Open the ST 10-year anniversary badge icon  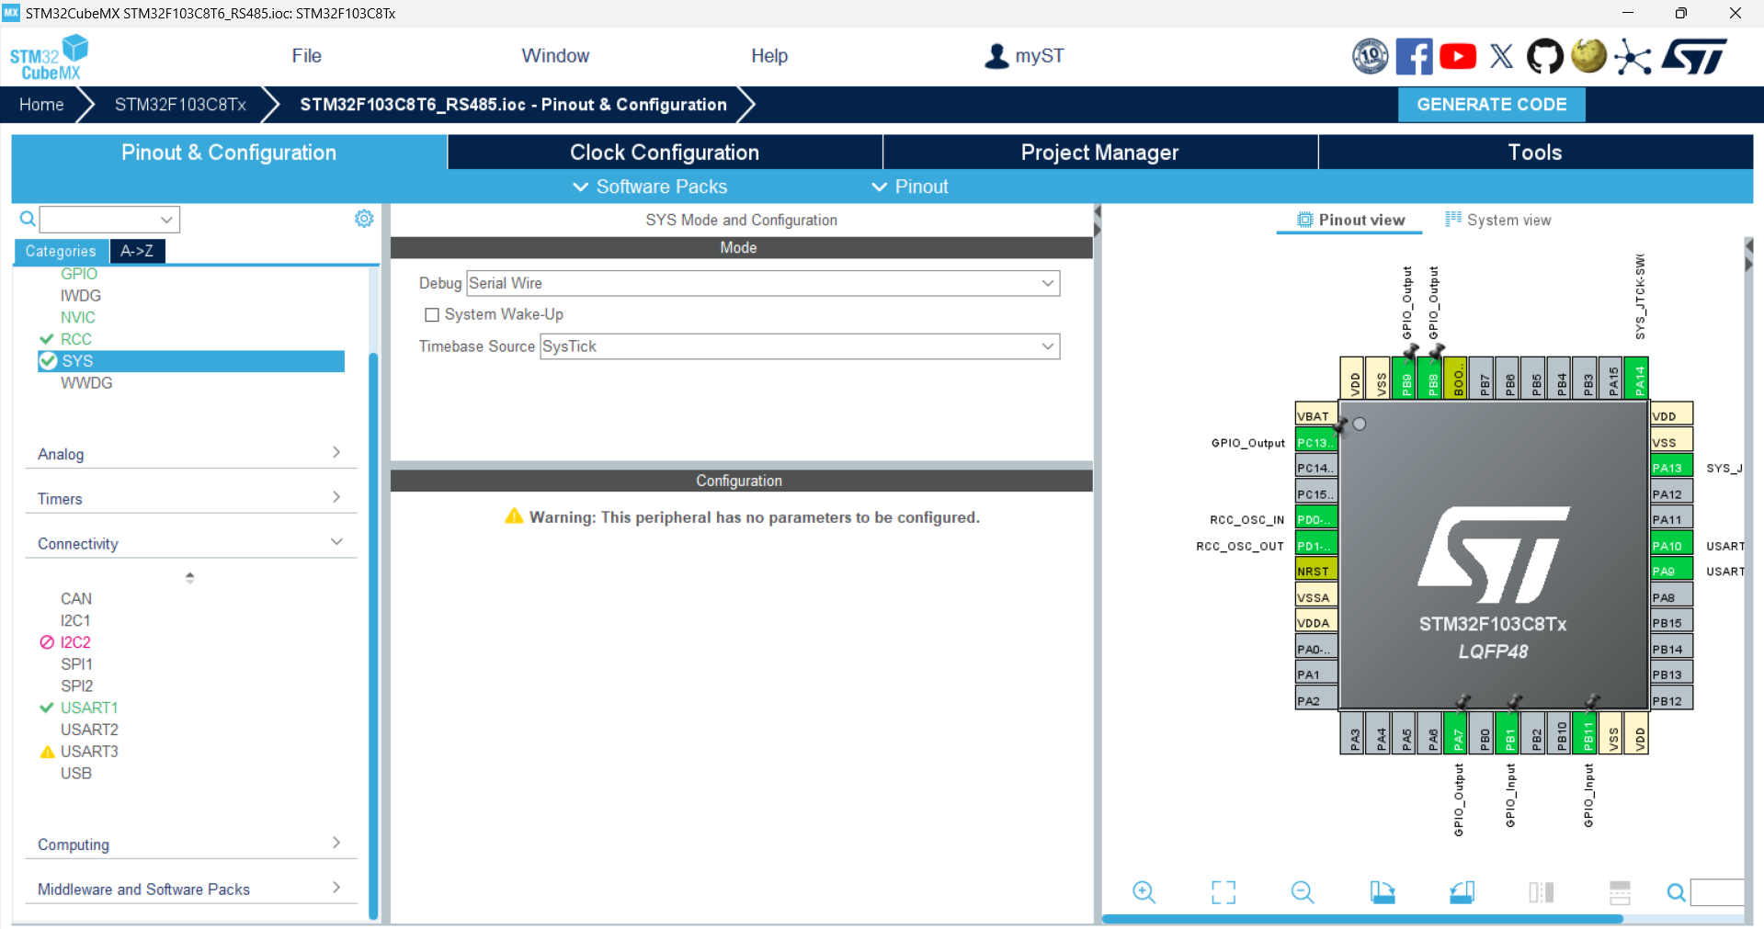click(1370, 56)
